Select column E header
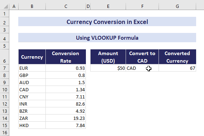The height and width of the screenshot is (136, 204). point(108,6)
